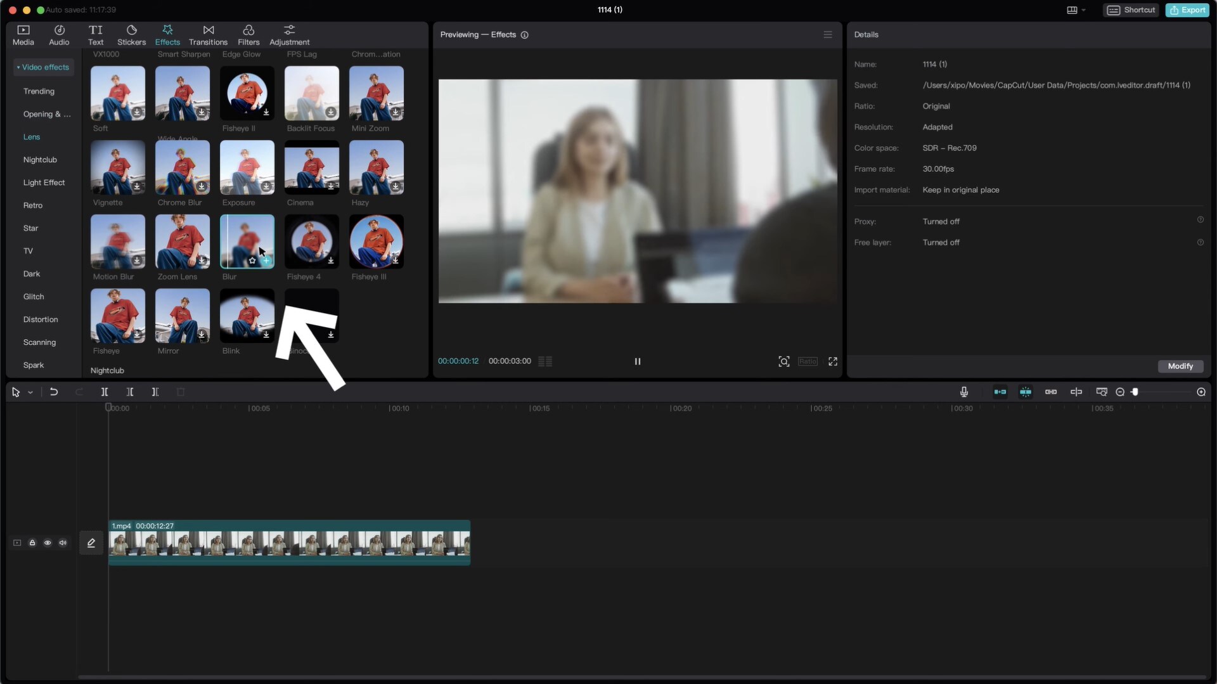Screen dimensions: 1217x684
Task: Click the Export button
Action: (1188, 10)
